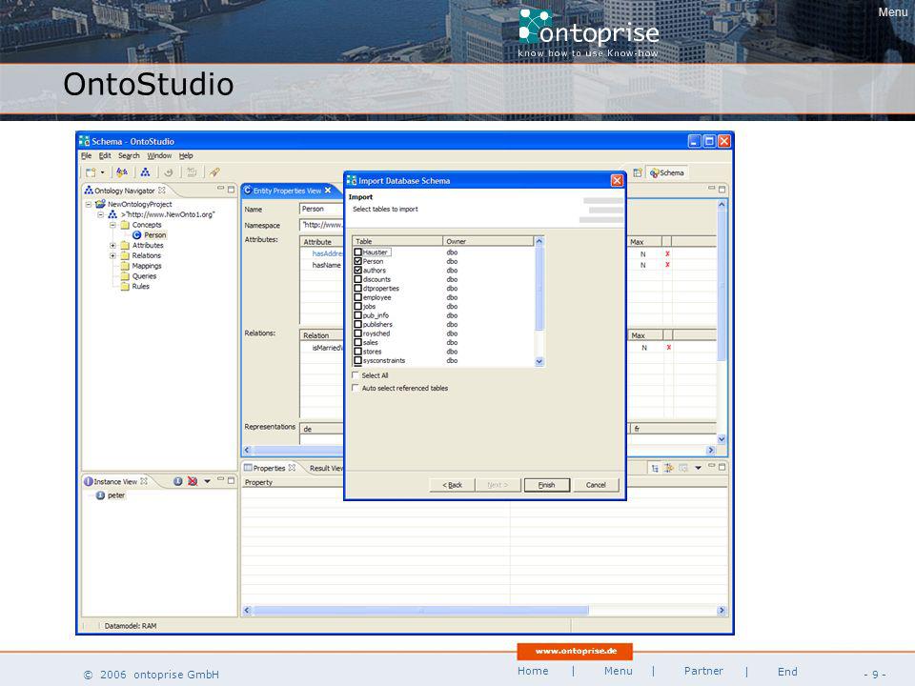Check the discounts table checkbox
The width and height of the screenshot is (915, 686).
(357, 279)
